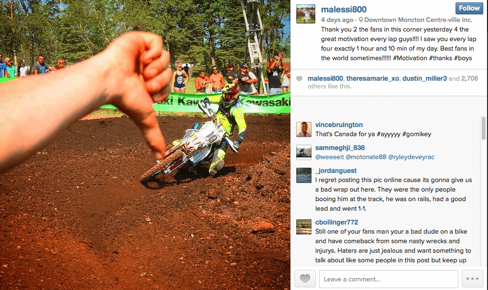Open the @motonate88 mention
The width and height of the screenshot is (488, 290).
point(366,157)
